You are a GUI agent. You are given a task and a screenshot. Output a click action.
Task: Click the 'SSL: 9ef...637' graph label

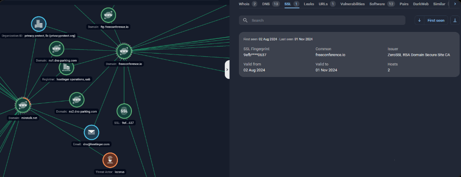click(x=124, y=123)
